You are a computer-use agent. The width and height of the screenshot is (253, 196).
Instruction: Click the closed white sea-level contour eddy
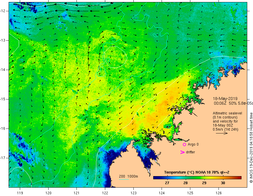[x=116, y=57]
